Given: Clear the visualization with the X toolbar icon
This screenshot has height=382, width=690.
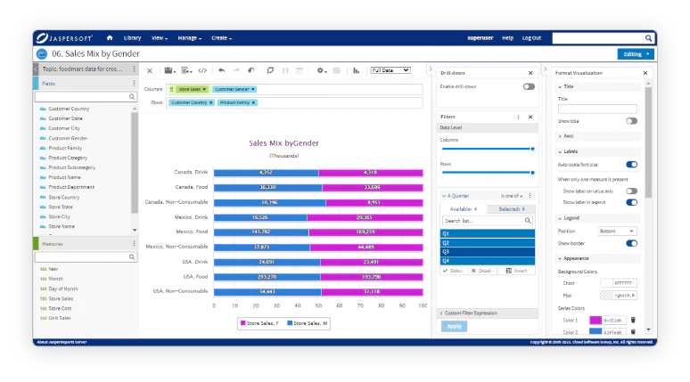Looking at the screenshot, I should pos(150,70).
